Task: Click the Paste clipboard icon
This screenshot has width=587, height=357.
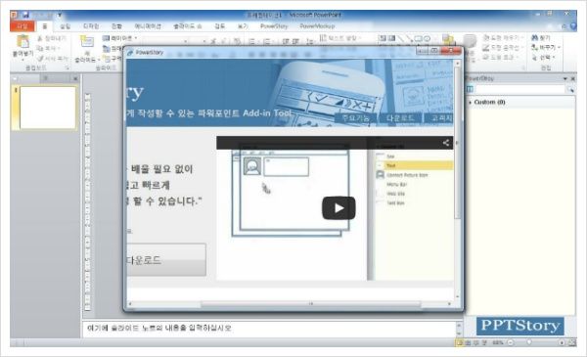Action: 23,42
